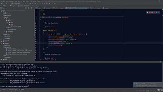Screen dimensions: 163x92
Task: Open the Navigate menu
Action: pos(11,1)
